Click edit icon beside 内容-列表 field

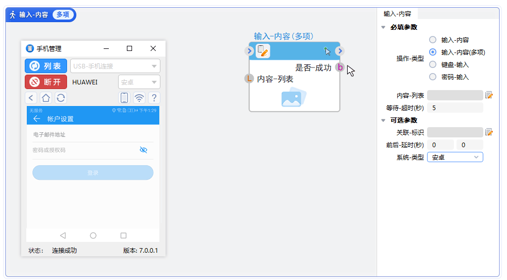[x=489, y=95]
